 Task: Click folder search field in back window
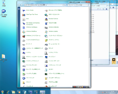click(99, 6)
